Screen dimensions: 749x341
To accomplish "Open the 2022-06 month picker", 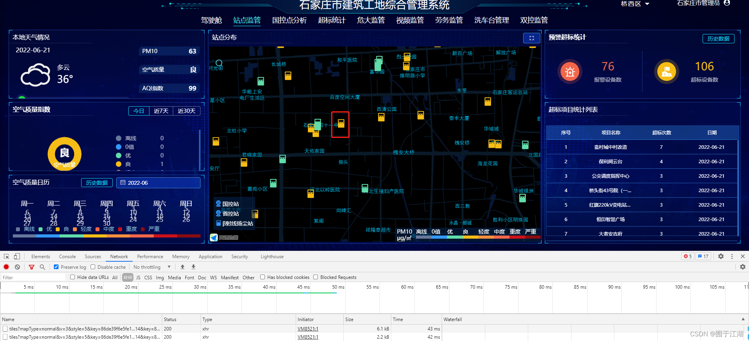I will click(158, 183).
